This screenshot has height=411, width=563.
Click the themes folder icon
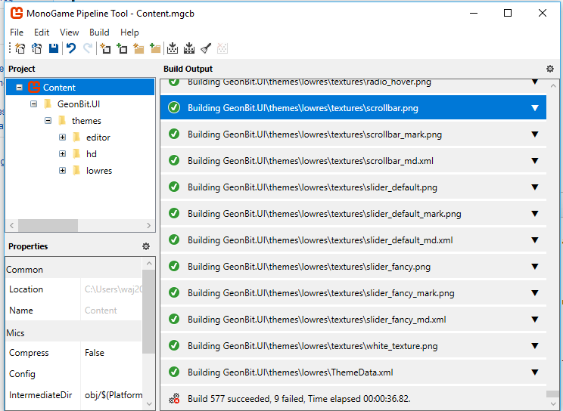coord(62,120)
